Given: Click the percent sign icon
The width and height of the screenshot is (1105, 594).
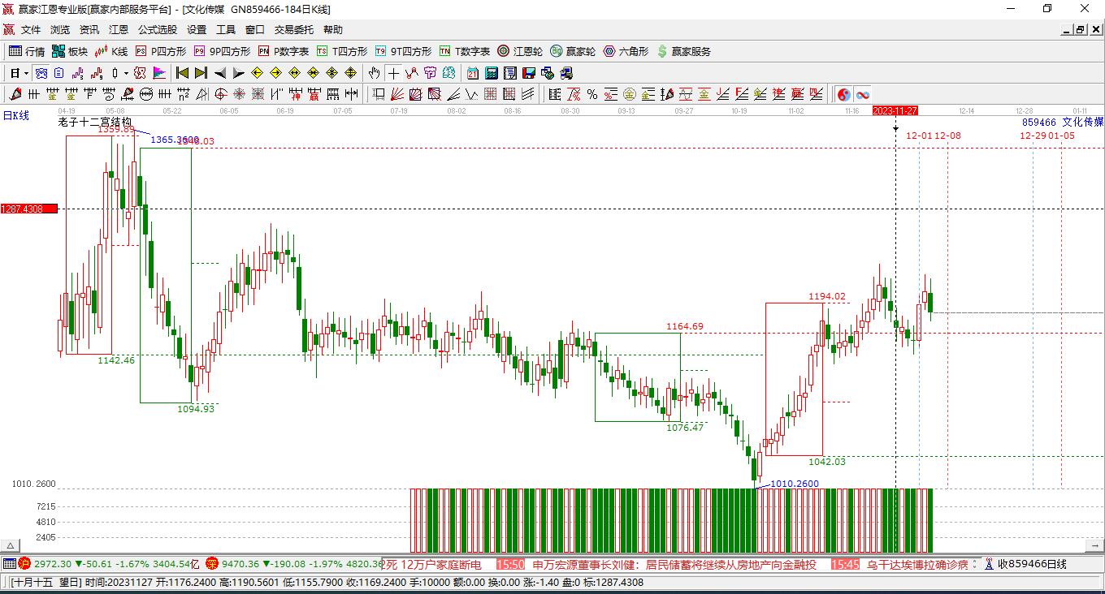Looking at the screenshot, I should pos(592,94).
